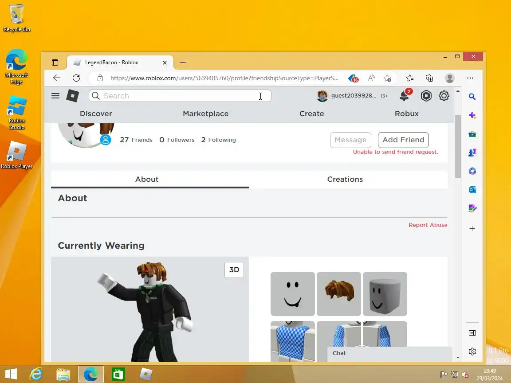Open the Windows Start button
Screen dimensions: 511x383
11,374
